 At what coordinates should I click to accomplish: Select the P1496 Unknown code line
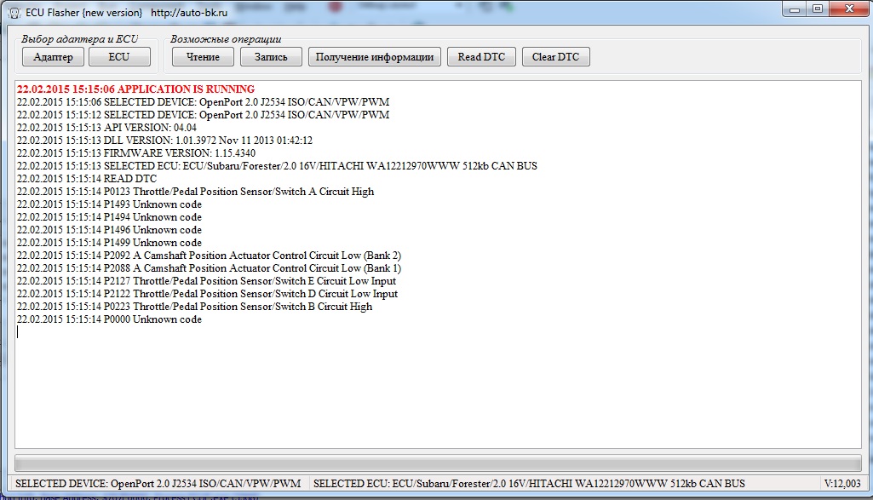point(109,230)
